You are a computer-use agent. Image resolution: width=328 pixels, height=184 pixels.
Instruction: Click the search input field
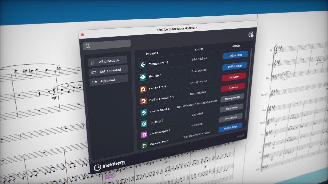click(x=107, y=46)
